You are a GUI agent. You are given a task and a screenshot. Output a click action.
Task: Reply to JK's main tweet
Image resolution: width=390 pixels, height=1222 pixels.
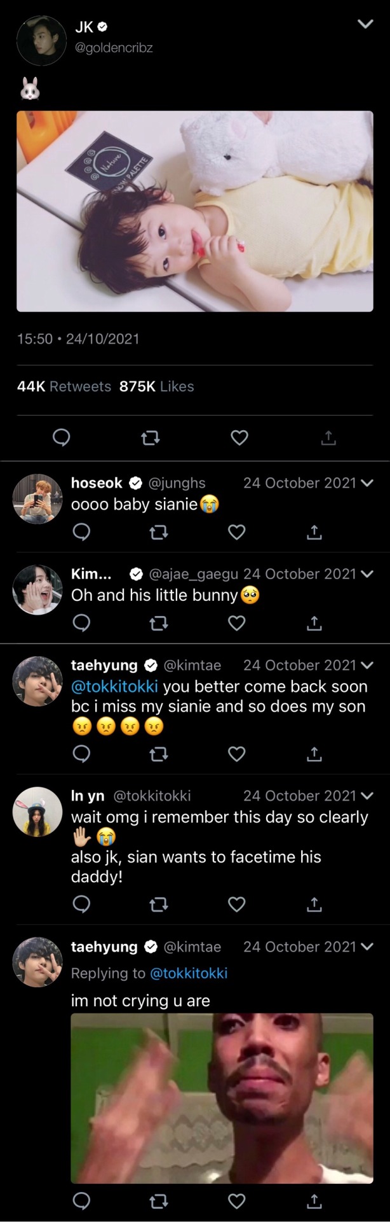coord(61,438)
